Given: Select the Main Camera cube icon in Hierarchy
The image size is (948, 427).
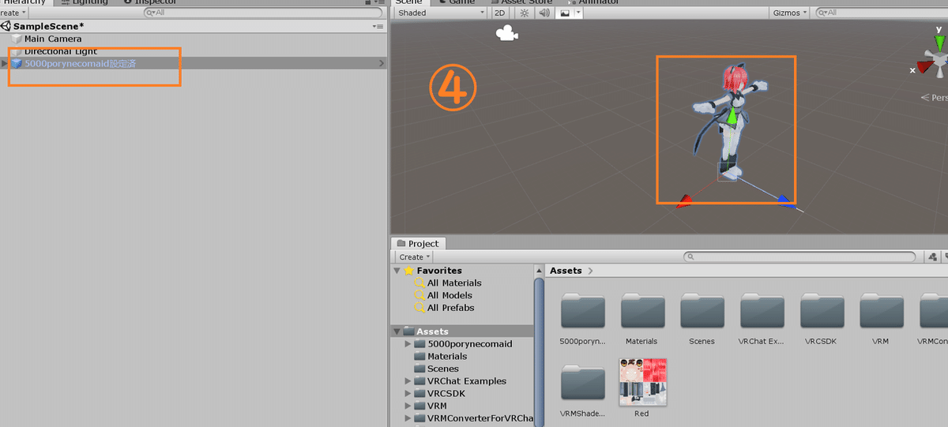Looking at the screenshot, I should 16,39.
